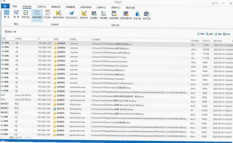Open the dropdown arrow beside 操作时间 header

pyautogui.click(x=232, y=41)
